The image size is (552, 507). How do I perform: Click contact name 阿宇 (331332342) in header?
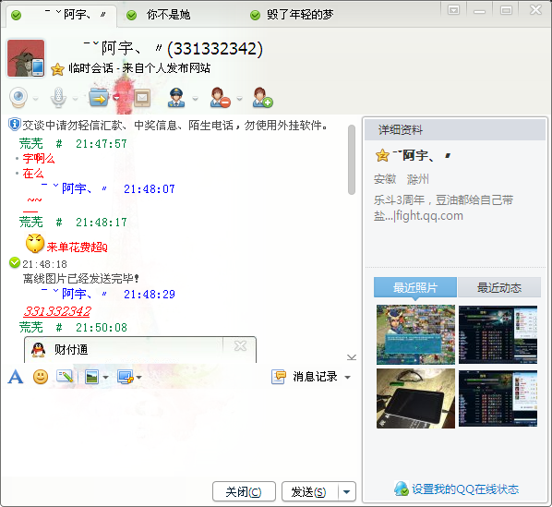[173, 49]
